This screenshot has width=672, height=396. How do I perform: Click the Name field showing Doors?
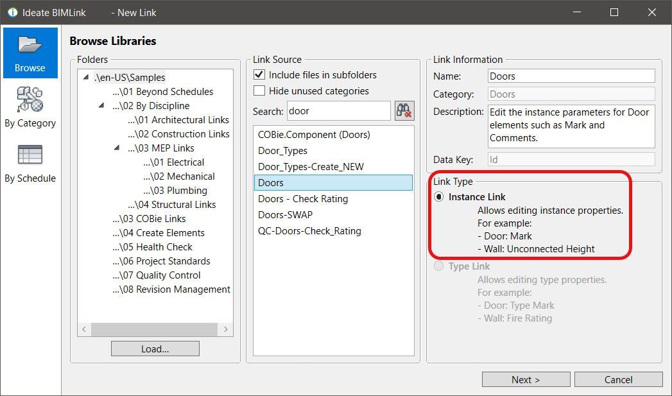(571, 76)
